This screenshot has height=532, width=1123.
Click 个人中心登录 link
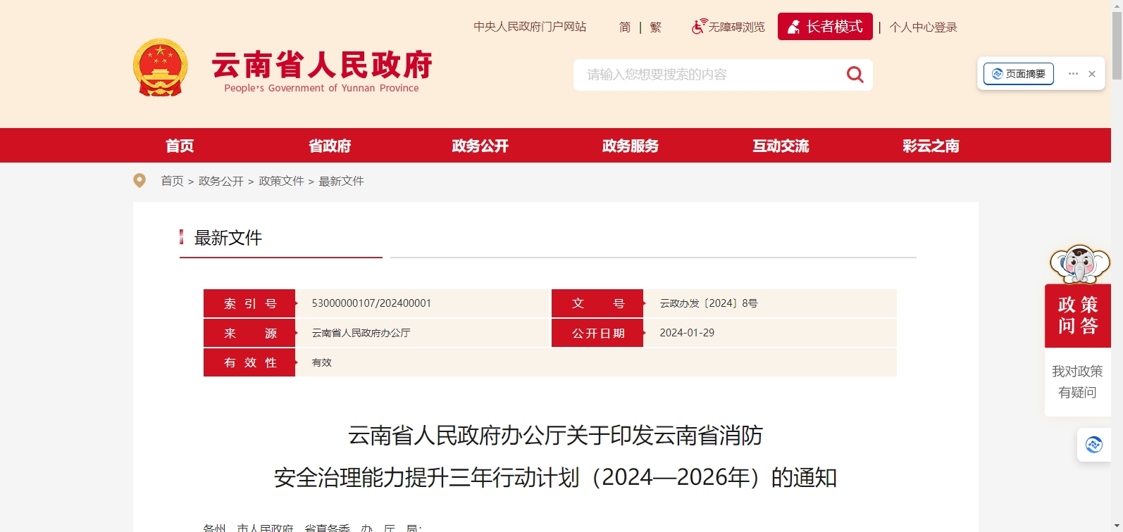coord(923,27)
